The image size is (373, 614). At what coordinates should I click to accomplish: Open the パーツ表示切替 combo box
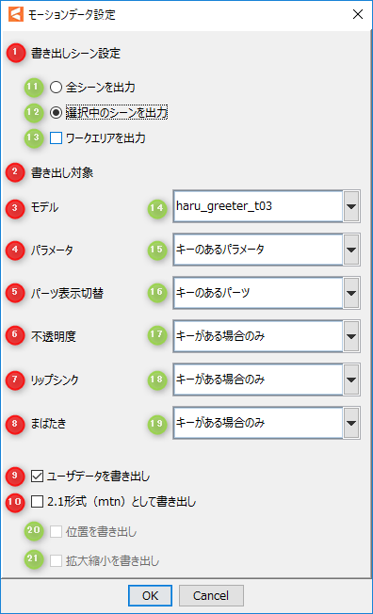click(x=266, y=293)
